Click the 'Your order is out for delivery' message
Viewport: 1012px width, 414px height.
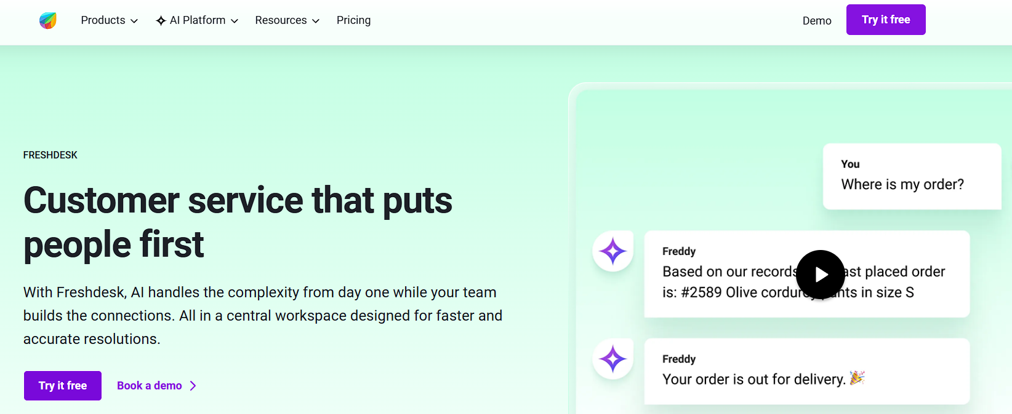(807, 372)
